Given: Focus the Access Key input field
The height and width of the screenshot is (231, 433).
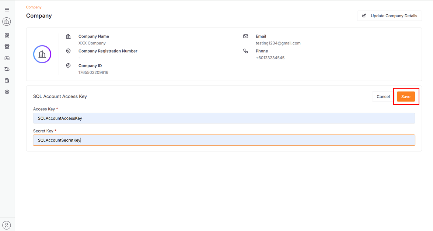Looking at the screenshot, I should tap(224, 118).
